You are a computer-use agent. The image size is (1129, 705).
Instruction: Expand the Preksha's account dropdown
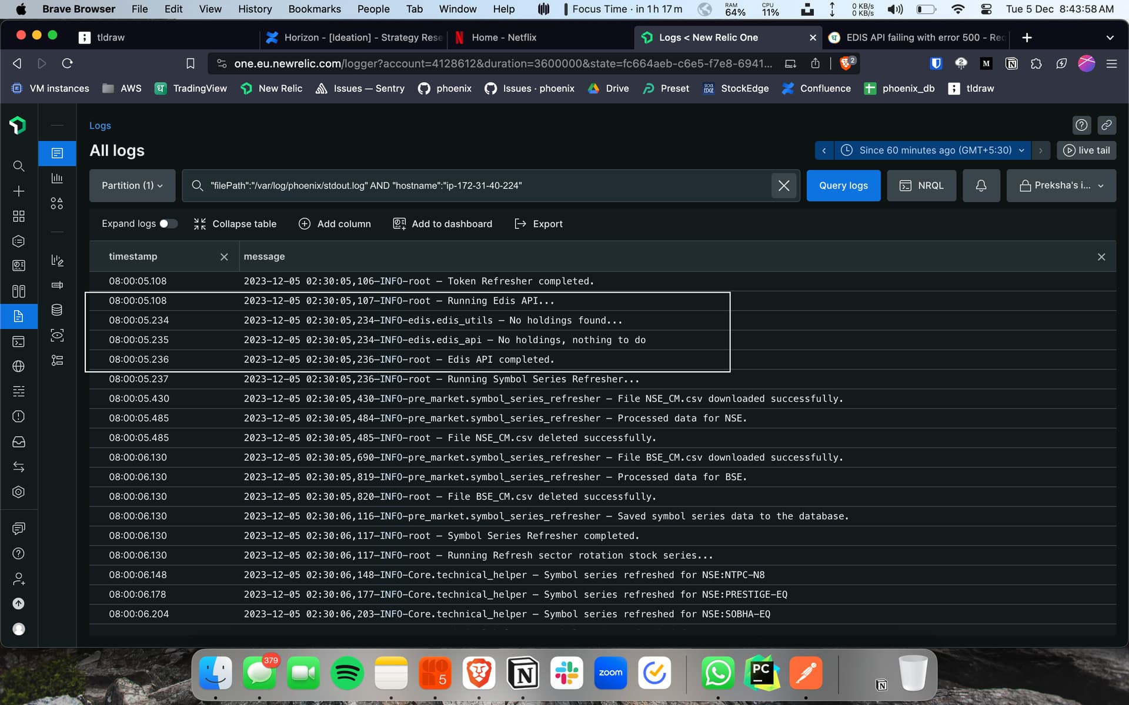point(1061,186)
